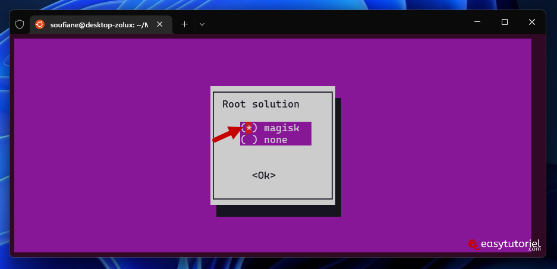
Task: Maximize the terminal window
Action: coord(505,22)
